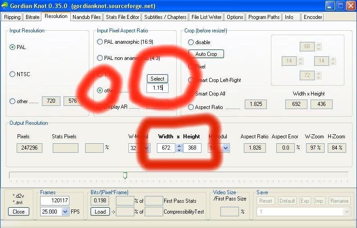Click the Gordian Knot title bar icon
Image resolution: width=357 pixels, height=228 pixels.
(x=5, y=5)
